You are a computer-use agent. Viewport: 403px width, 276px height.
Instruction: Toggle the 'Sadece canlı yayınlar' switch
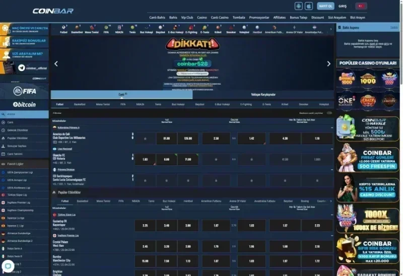point(329,113)
